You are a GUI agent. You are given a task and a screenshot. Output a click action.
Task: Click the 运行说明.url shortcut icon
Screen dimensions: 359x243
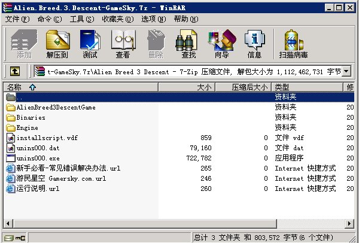pos(11,189)
